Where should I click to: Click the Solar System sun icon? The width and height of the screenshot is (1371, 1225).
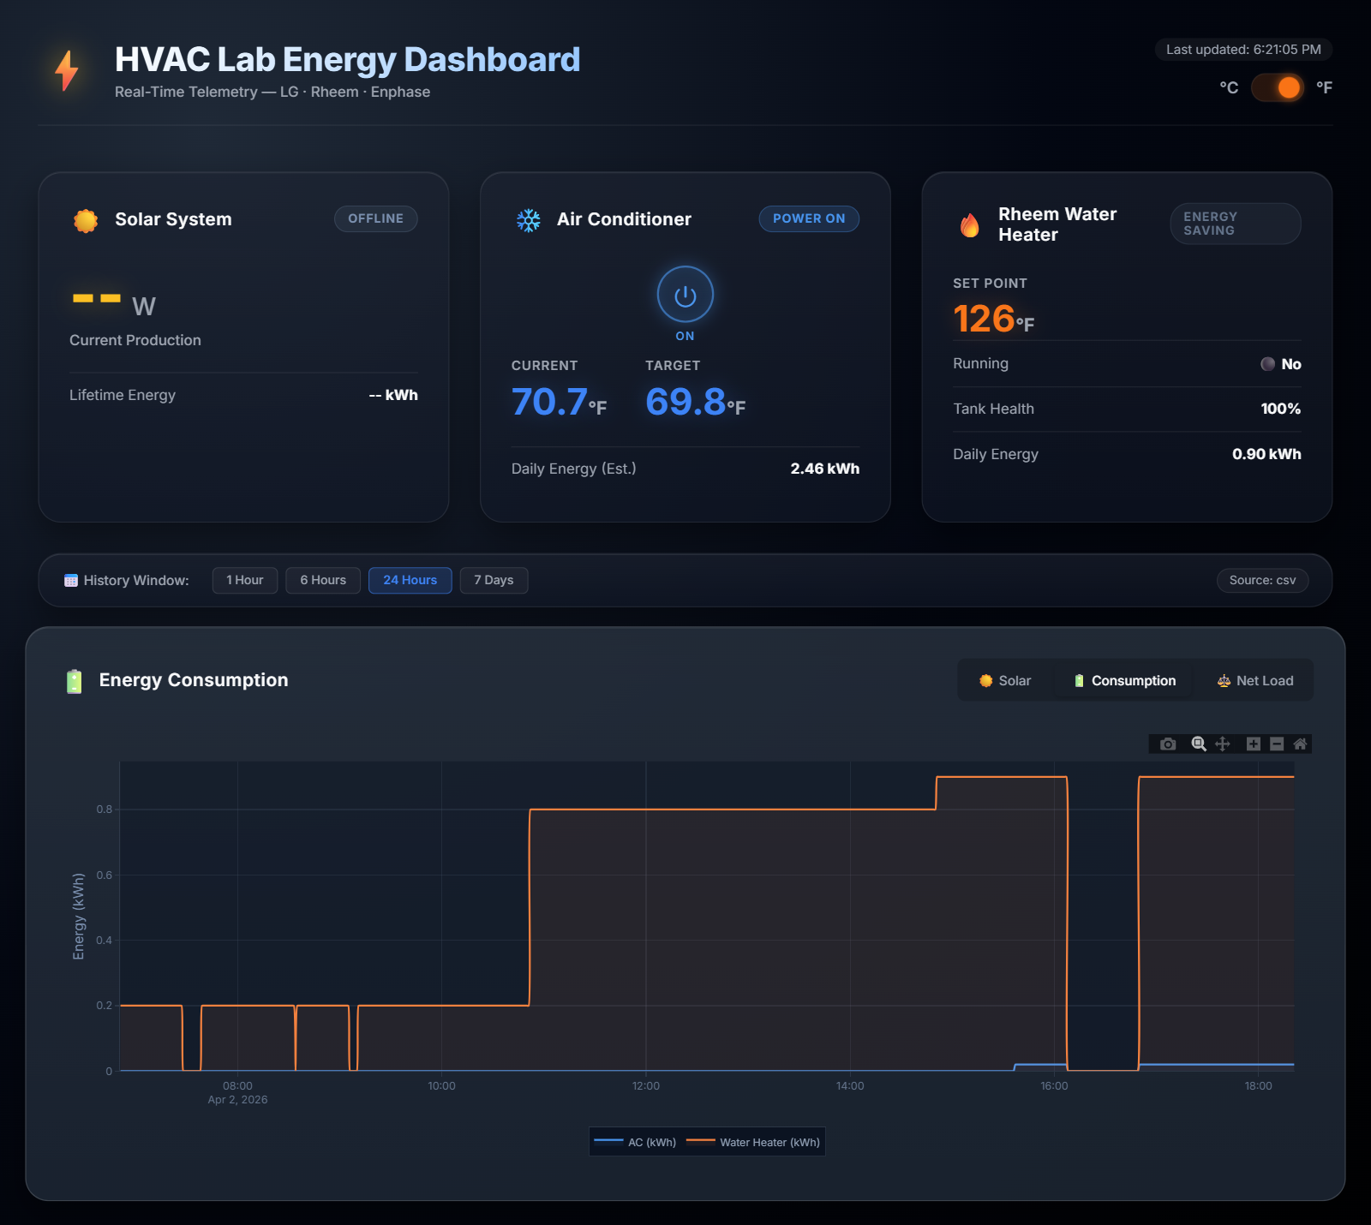click(x=86, y=220)
